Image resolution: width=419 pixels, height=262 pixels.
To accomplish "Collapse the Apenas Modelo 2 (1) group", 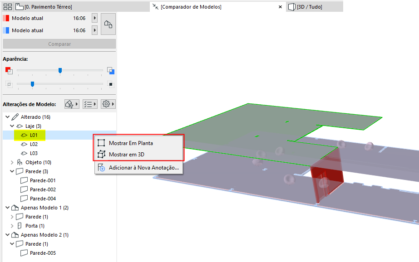I will tap(7, 235).
